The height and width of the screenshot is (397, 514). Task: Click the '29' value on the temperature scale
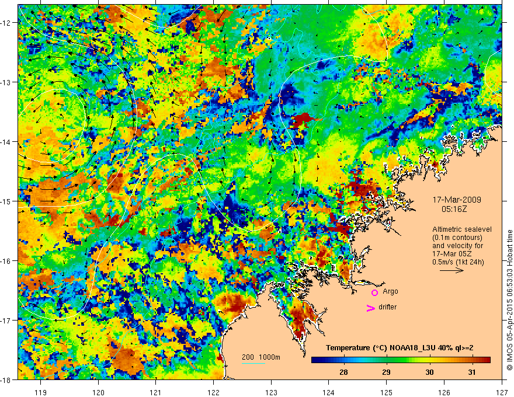[387, 372]
